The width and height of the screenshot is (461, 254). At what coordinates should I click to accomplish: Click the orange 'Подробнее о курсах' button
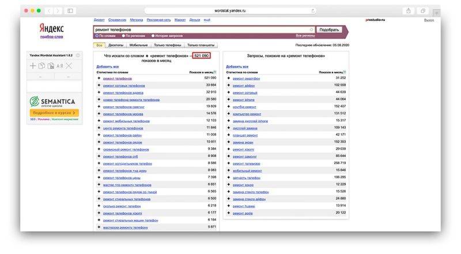(x=54, y=113)
